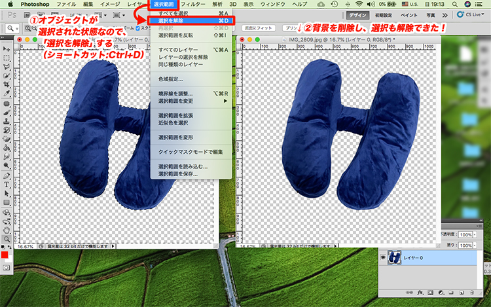Choose 色域指定... menu entry
The height and width of the screenshot is (307, 491).
point(191,79)
